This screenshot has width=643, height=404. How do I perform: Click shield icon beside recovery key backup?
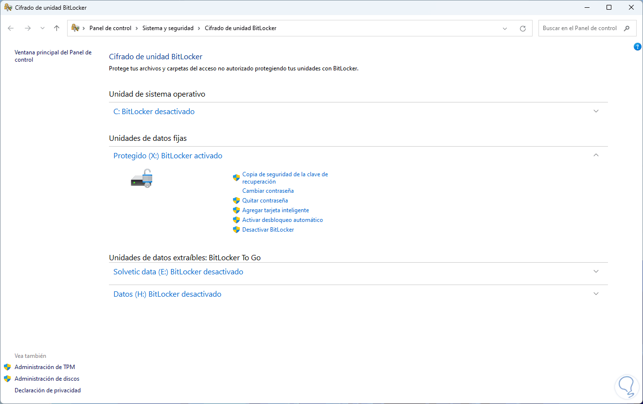(236, 178)
